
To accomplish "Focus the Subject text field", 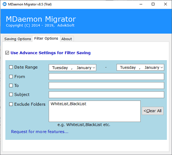I will (x=106, y=95).
